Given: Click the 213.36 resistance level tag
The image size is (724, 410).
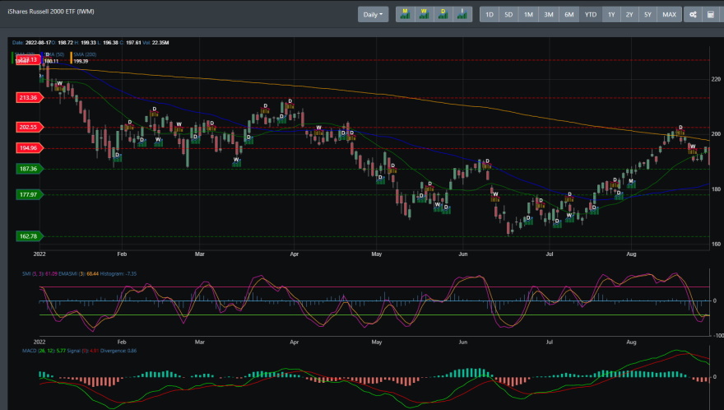Looking at the screenshot, I should [x=29, y=97].
